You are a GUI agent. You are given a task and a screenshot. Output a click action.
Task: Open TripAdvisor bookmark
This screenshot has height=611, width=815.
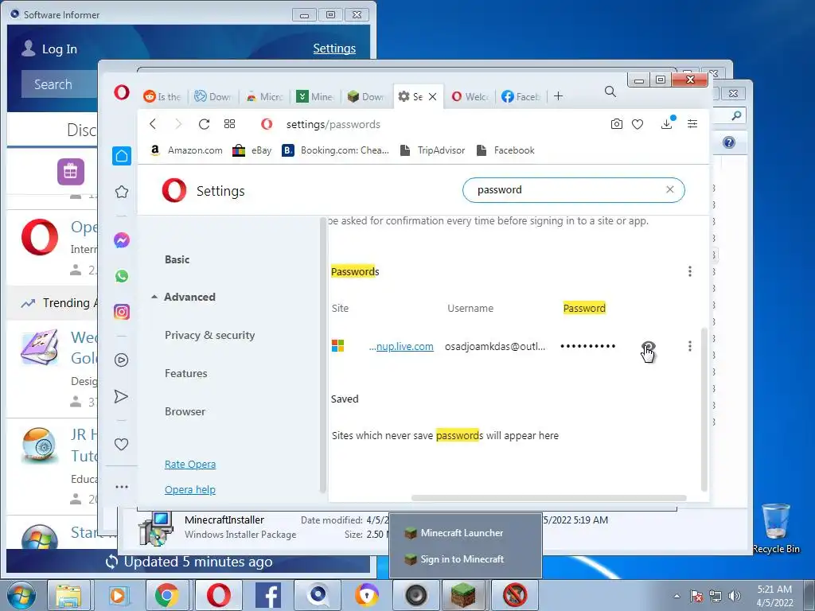point(432,150)
